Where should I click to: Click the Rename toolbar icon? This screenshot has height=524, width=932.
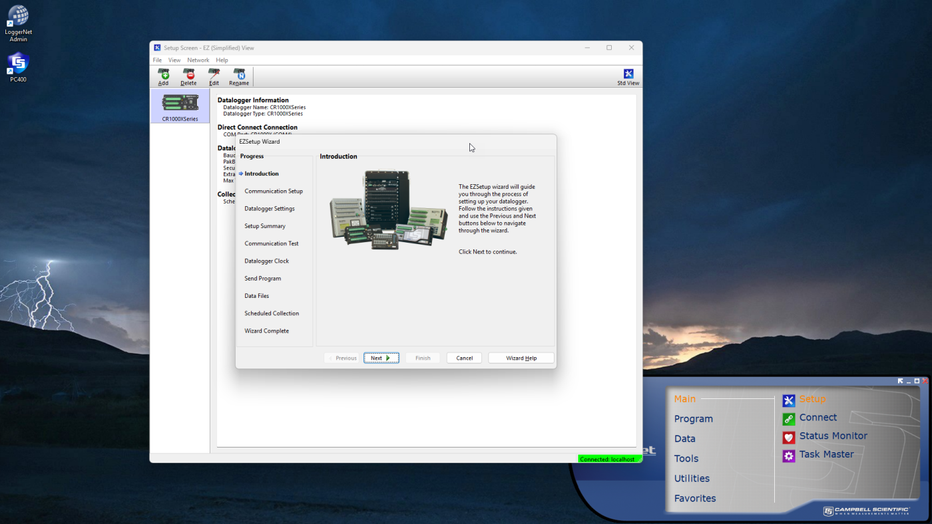pos(239,77)
